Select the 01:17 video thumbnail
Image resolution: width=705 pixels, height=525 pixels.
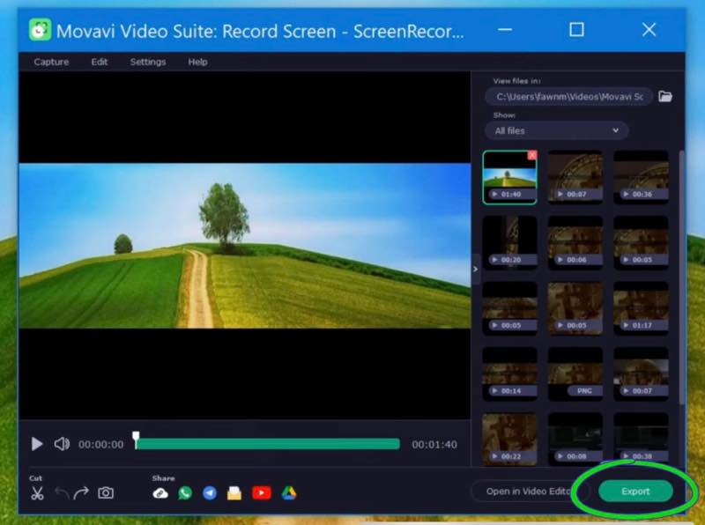coord(641,308)
